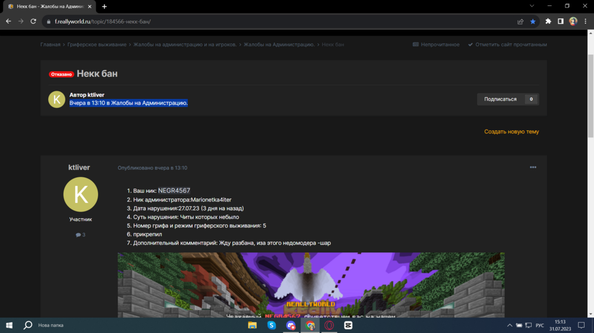Open File Explorer from taskbar

point(252,325)
